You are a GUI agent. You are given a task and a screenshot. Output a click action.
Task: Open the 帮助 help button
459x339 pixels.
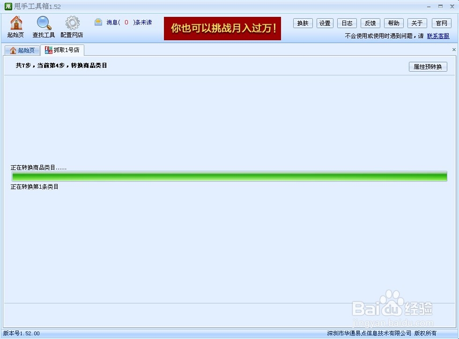tap(393, 23)
